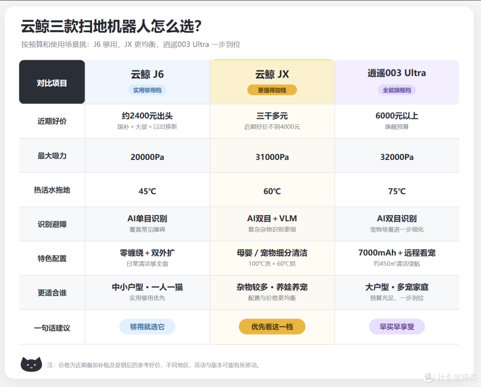481x387 pixels.
Task: Click the 覆盖常见障碍 note
Action: [147, 229]
